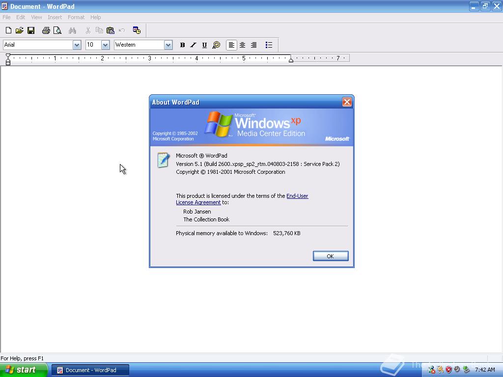Click the red shield security tray icon
503x377 pixels.
(x=448, y=370)
